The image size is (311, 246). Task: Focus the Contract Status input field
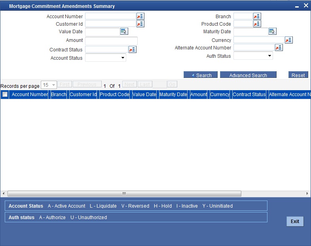point(107,49)
